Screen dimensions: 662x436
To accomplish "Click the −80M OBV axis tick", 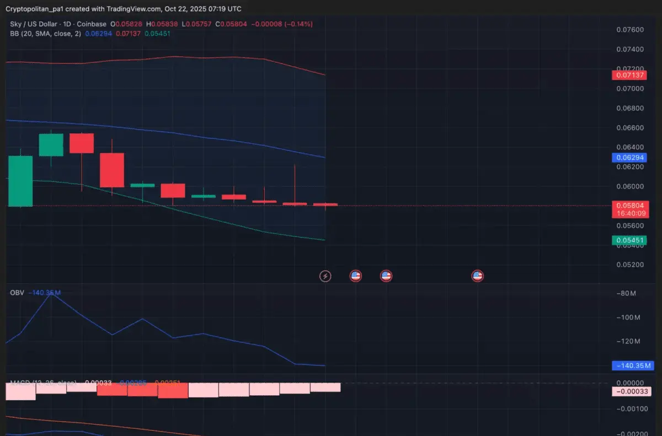I will point(626,293).
